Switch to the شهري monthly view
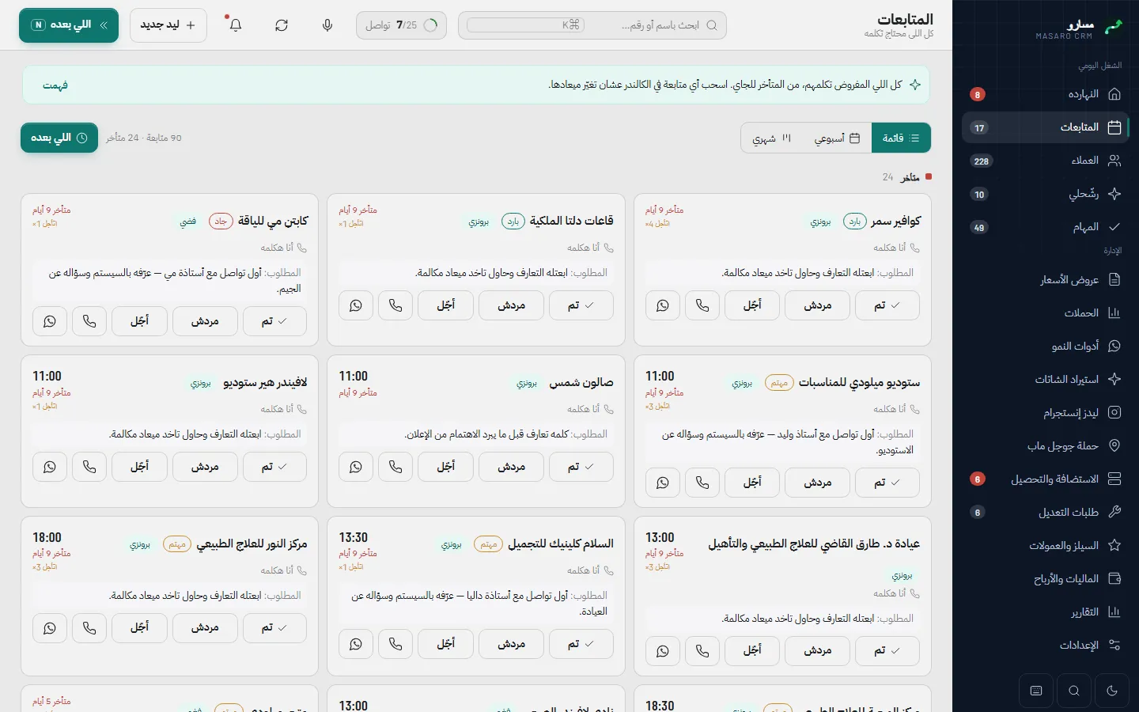The width and height of the screenshot is (1139, 712). tap(771, 138)
